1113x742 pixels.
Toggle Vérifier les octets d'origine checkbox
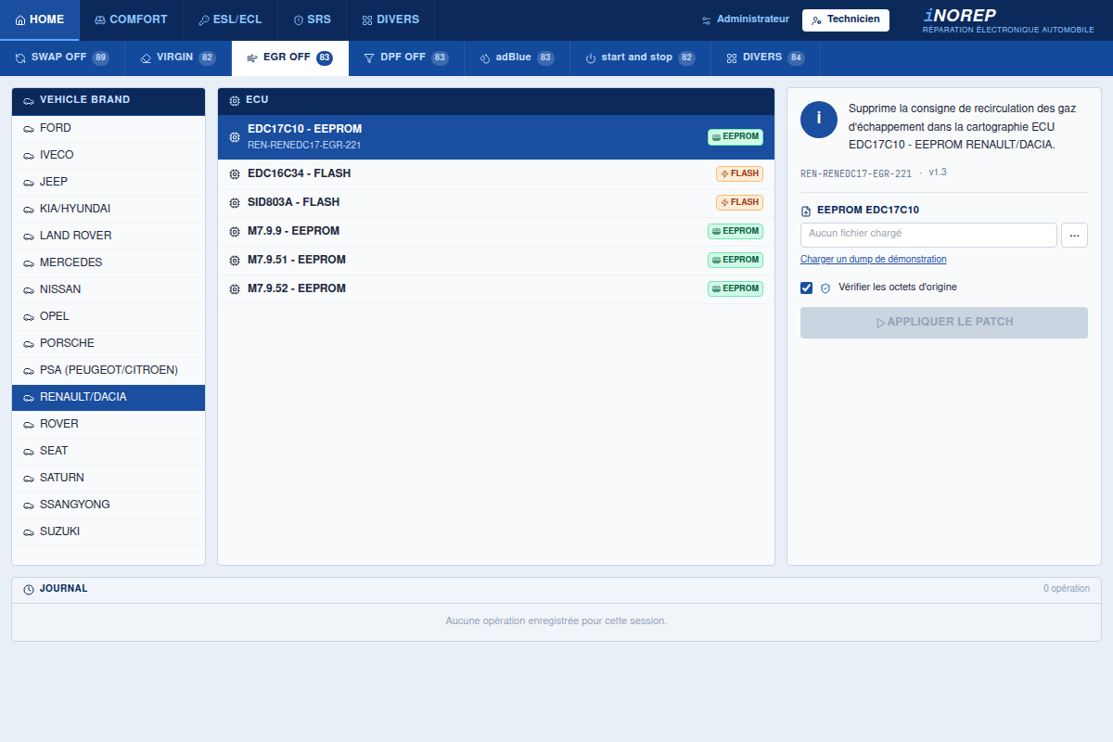click(807, 288)
